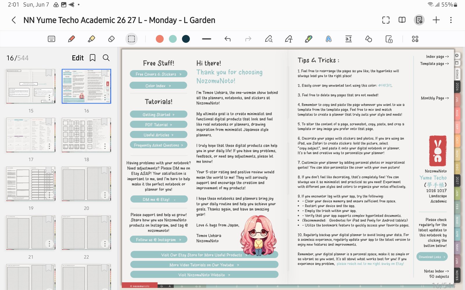
Task: Toggle bookmark on page 21 thumbnail
Action: [49, 219]
